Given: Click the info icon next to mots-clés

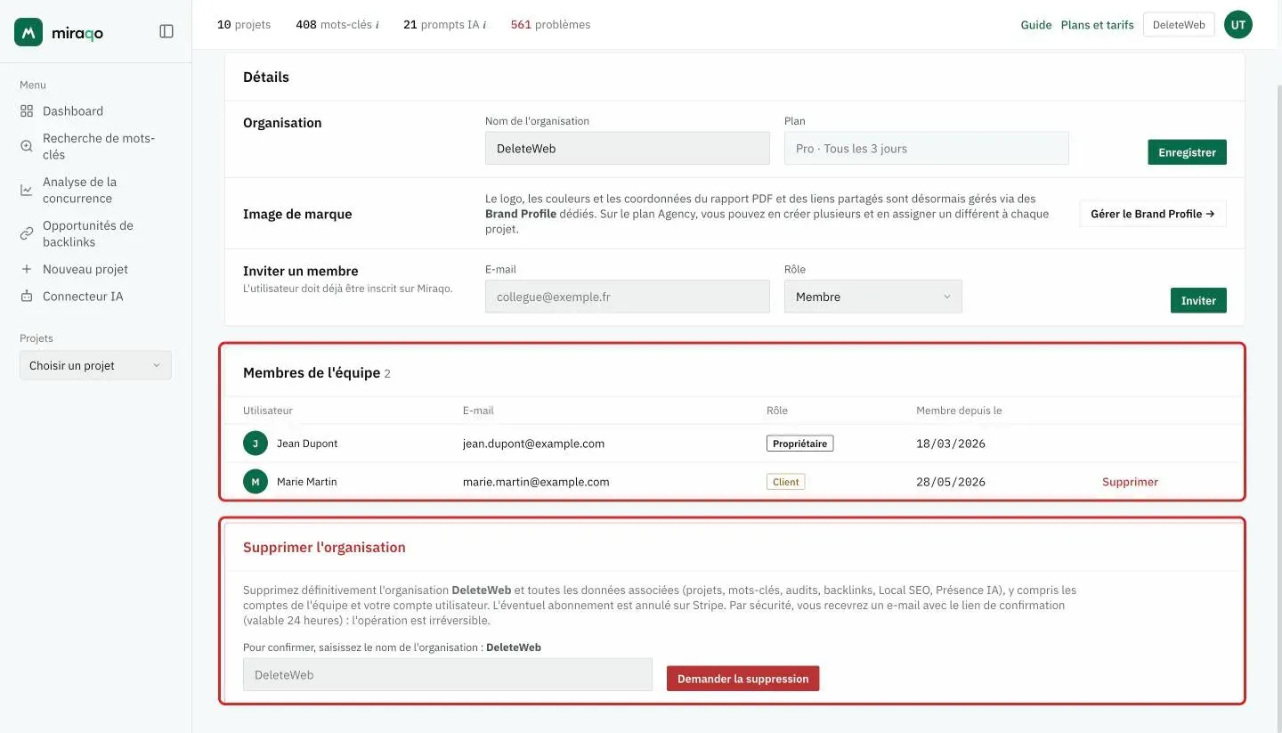Looking at the screenshot, I should [x=377, y=25].
